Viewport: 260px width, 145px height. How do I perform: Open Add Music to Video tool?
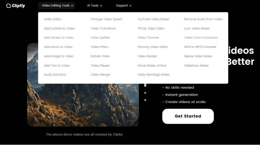coord(58,47)
